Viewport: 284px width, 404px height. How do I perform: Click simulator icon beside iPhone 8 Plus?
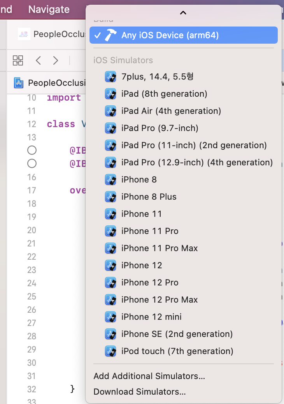tap(110, 197)
